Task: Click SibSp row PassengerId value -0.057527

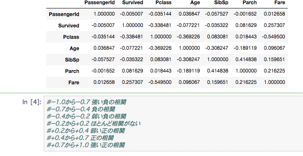Action: click(103, 59)
